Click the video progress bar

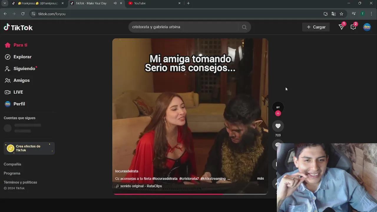pos(190,194)
